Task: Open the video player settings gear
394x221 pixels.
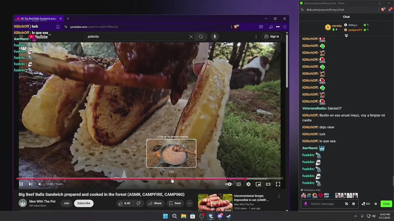Action: [x=248, y=184]
